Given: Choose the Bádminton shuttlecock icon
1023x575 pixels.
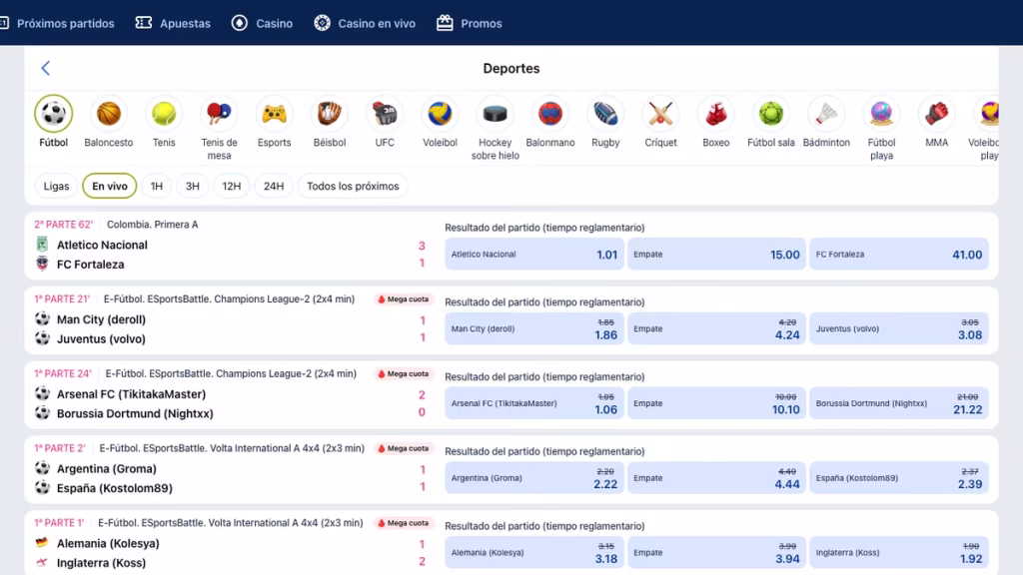Looking at the screenshot, I should coord(826,114).
